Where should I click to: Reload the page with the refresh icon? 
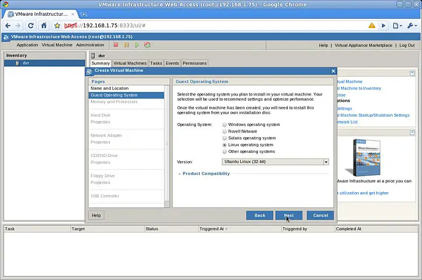pyautogui.click(x=31, y=26)
